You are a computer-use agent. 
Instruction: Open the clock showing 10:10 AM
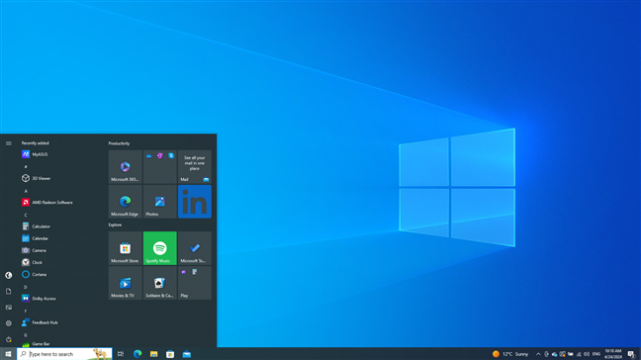613,354
